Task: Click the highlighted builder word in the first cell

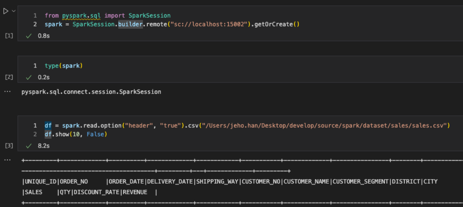Action: coord(131,24)
